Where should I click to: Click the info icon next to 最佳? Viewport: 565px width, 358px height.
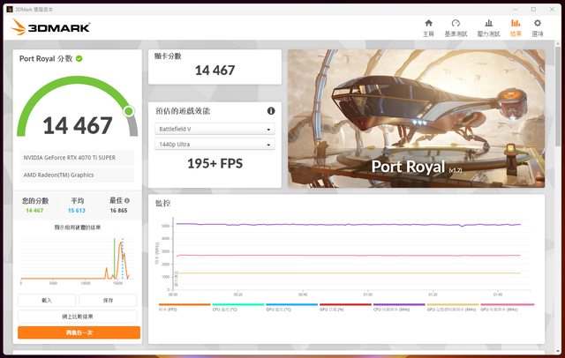[127, 200]
